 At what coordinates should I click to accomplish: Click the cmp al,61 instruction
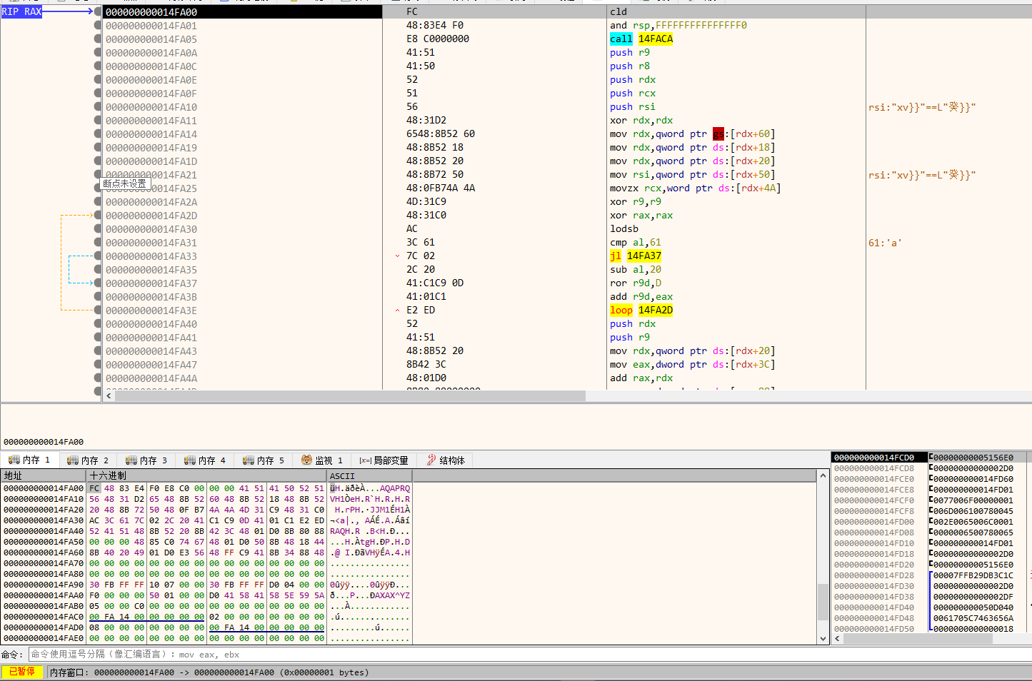[636, 243]
